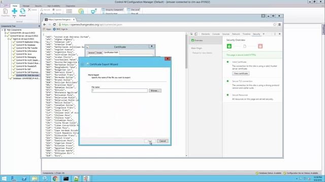Click the Delete X icon in the ribbon
Viewport: 325px width, 182px height.
tap(29, 10)
